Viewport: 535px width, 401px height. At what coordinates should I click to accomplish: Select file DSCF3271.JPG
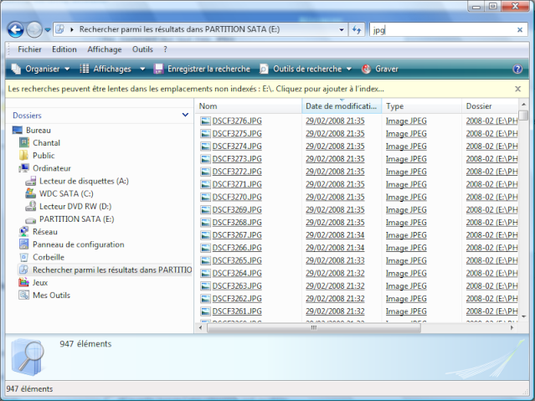click(x=237, y=185)
